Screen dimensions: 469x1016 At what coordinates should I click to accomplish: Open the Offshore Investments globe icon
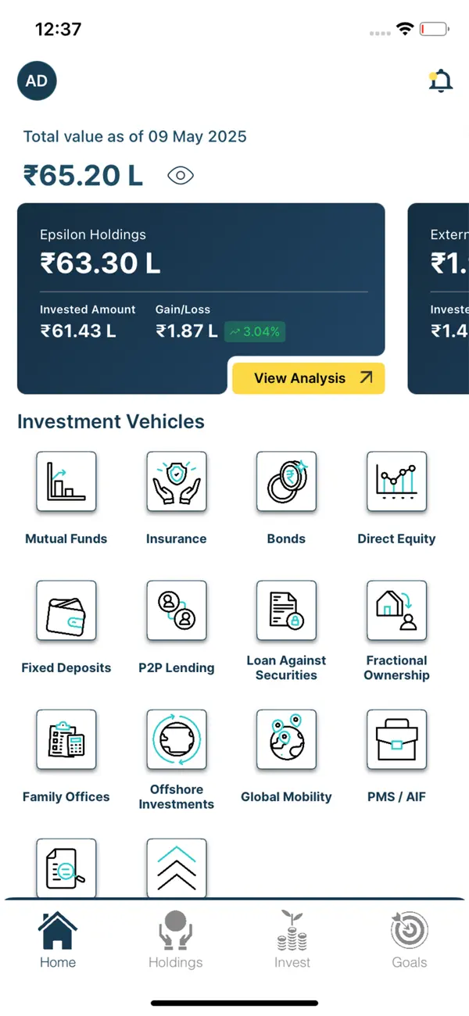pos(177,739)
